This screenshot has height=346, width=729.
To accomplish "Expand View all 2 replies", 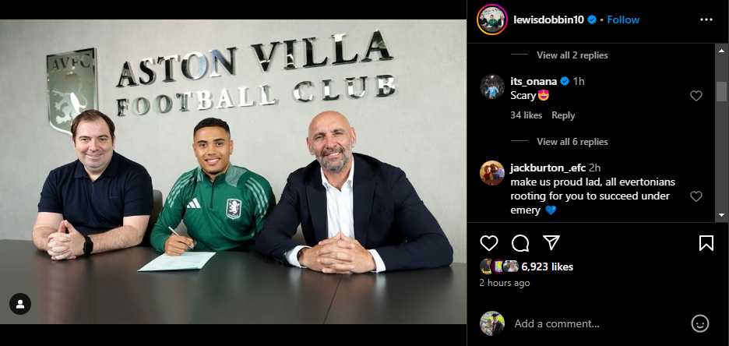I will pos(572,55).
